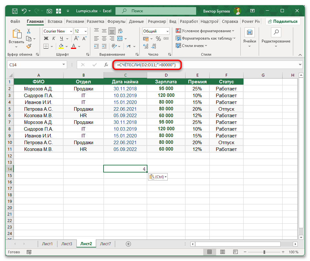
Task: Decrease font size with small A
Action: 85,39
